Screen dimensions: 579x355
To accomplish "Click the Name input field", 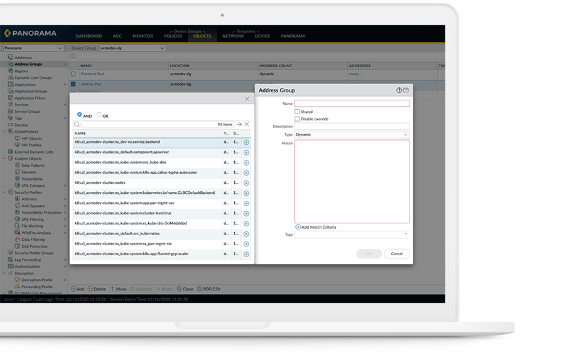I will click(x=352, y=103).
